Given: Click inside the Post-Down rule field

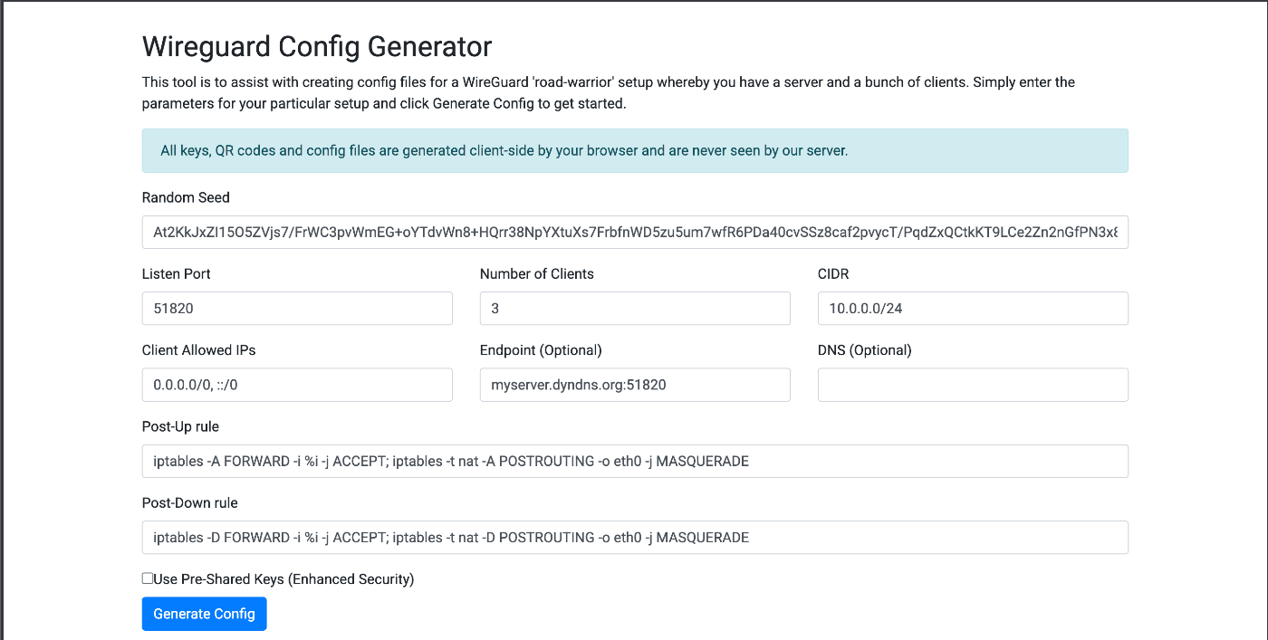Looking at the screenshot, I should pos(634,537).
